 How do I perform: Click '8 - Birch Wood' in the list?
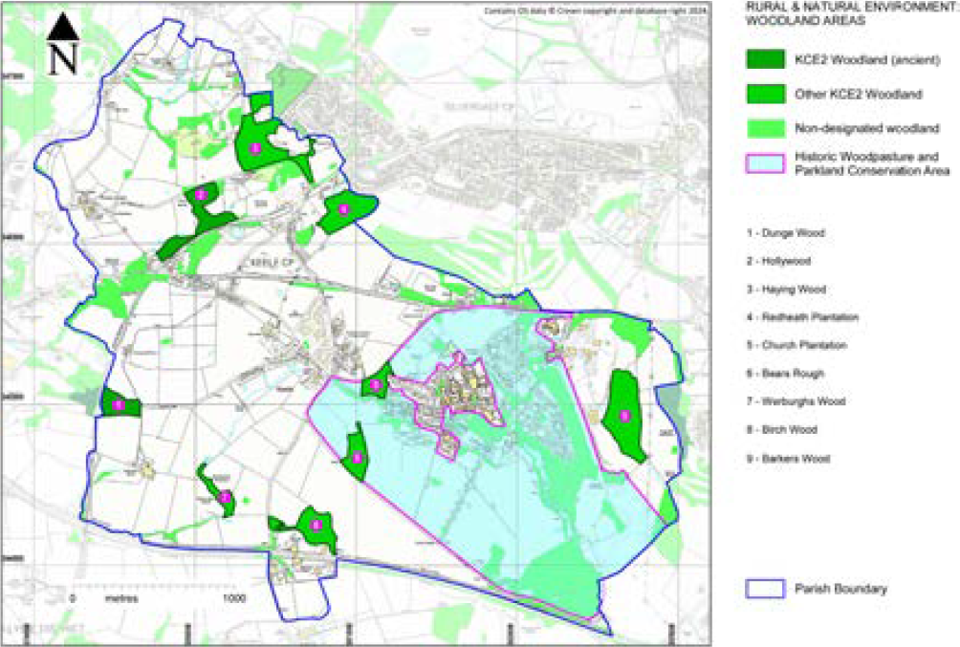[x=781, y=430]
